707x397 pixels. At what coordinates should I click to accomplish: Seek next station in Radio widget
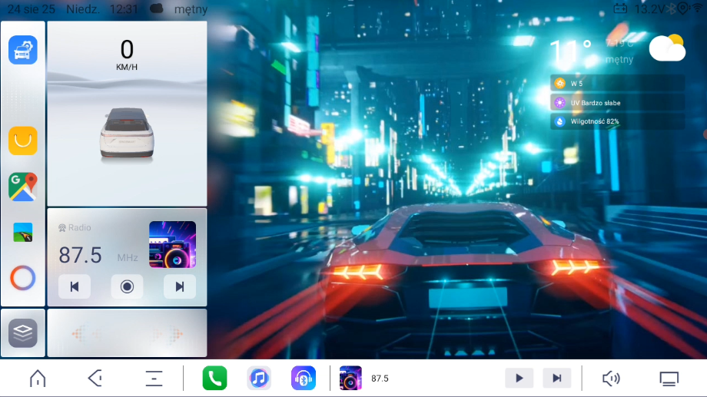180,286
